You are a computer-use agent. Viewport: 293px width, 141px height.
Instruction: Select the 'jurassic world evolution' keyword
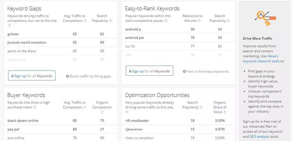point(27,42)
